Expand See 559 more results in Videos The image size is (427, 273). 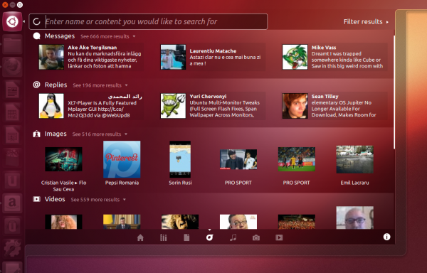pos(98,200)
